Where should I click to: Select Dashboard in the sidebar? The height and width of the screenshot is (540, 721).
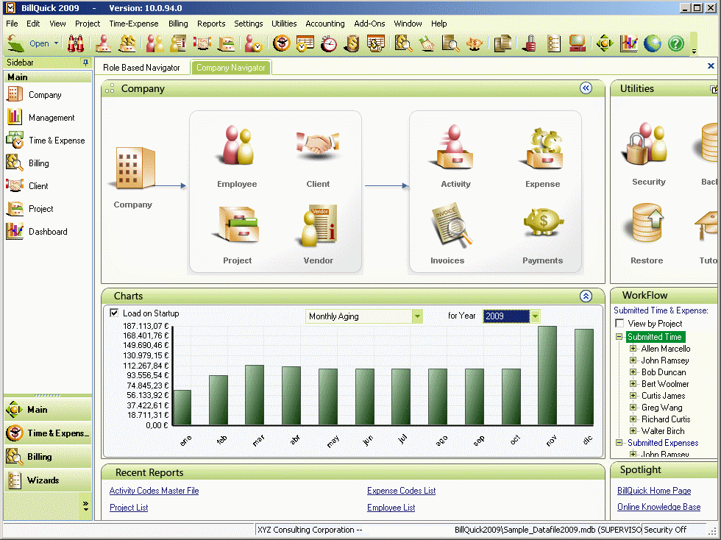(48, 231)
